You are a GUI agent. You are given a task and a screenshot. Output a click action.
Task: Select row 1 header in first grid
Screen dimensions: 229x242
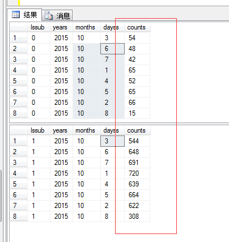click(19, 38)
